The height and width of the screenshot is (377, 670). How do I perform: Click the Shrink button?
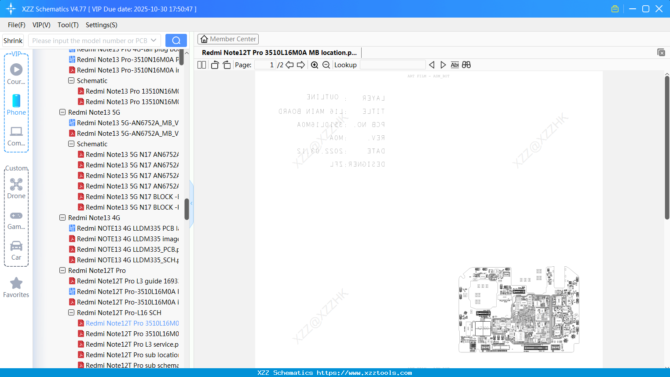(13, 40)
